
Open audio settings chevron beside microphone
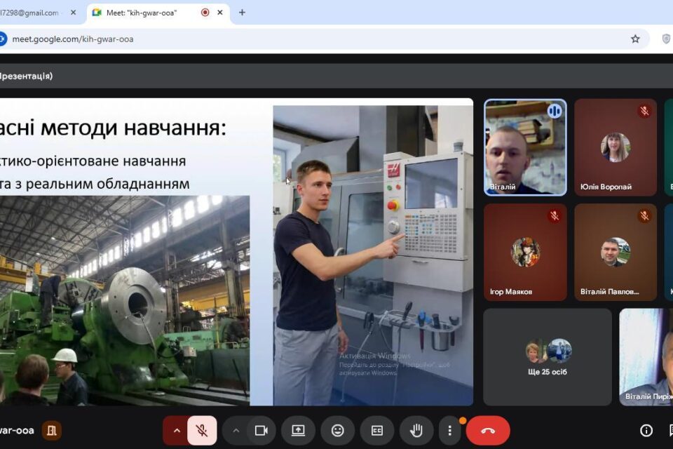(x=177, y=430)
